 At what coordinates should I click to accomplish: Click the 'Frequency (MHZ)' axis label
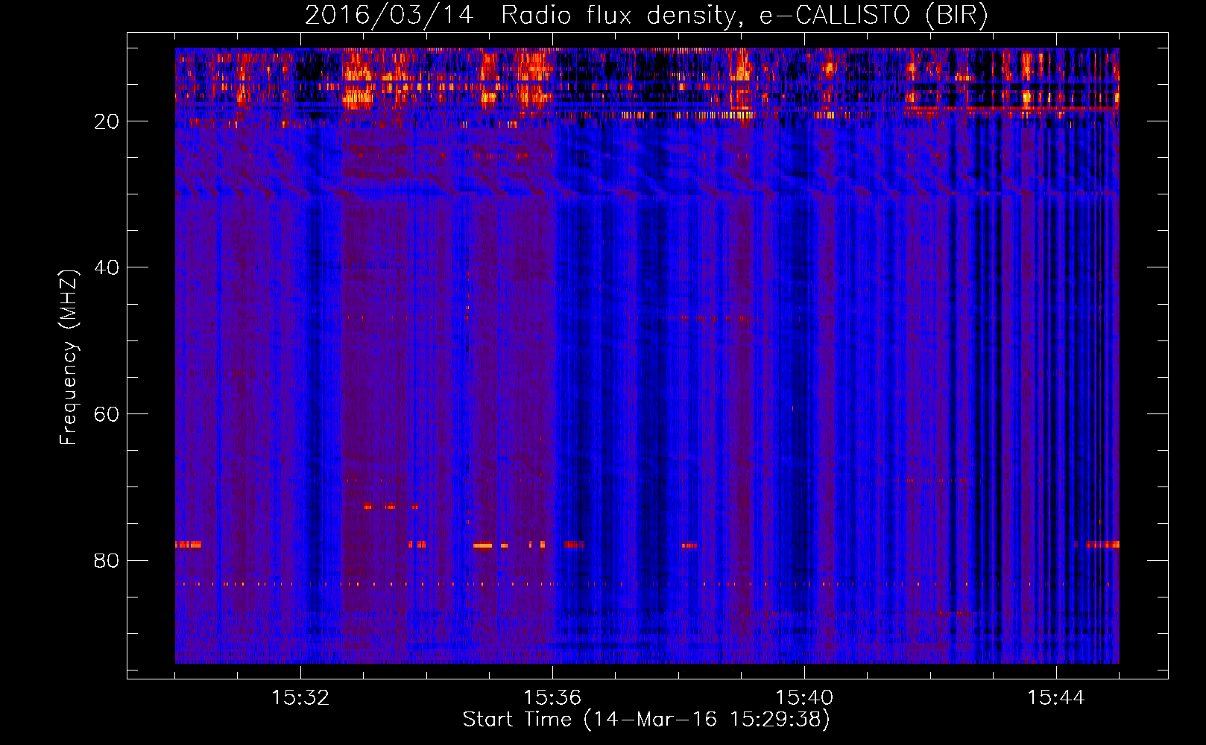pos(69,358)
